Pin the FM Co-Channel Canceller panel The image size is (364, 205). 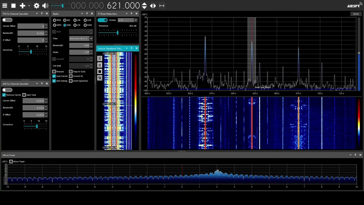(42, 14)
